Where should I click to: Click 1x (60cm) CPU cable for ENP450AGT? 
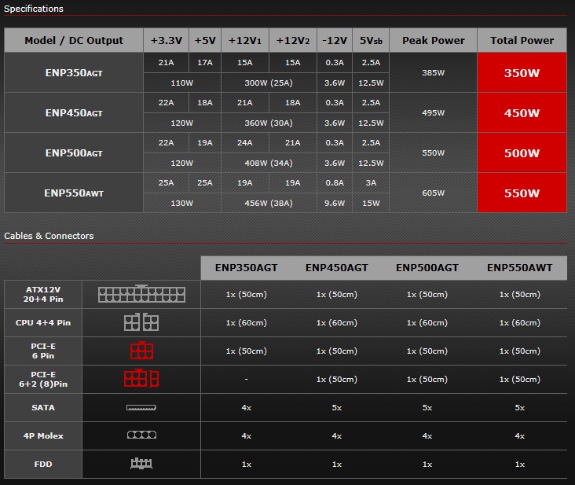(x=337, y=322)
